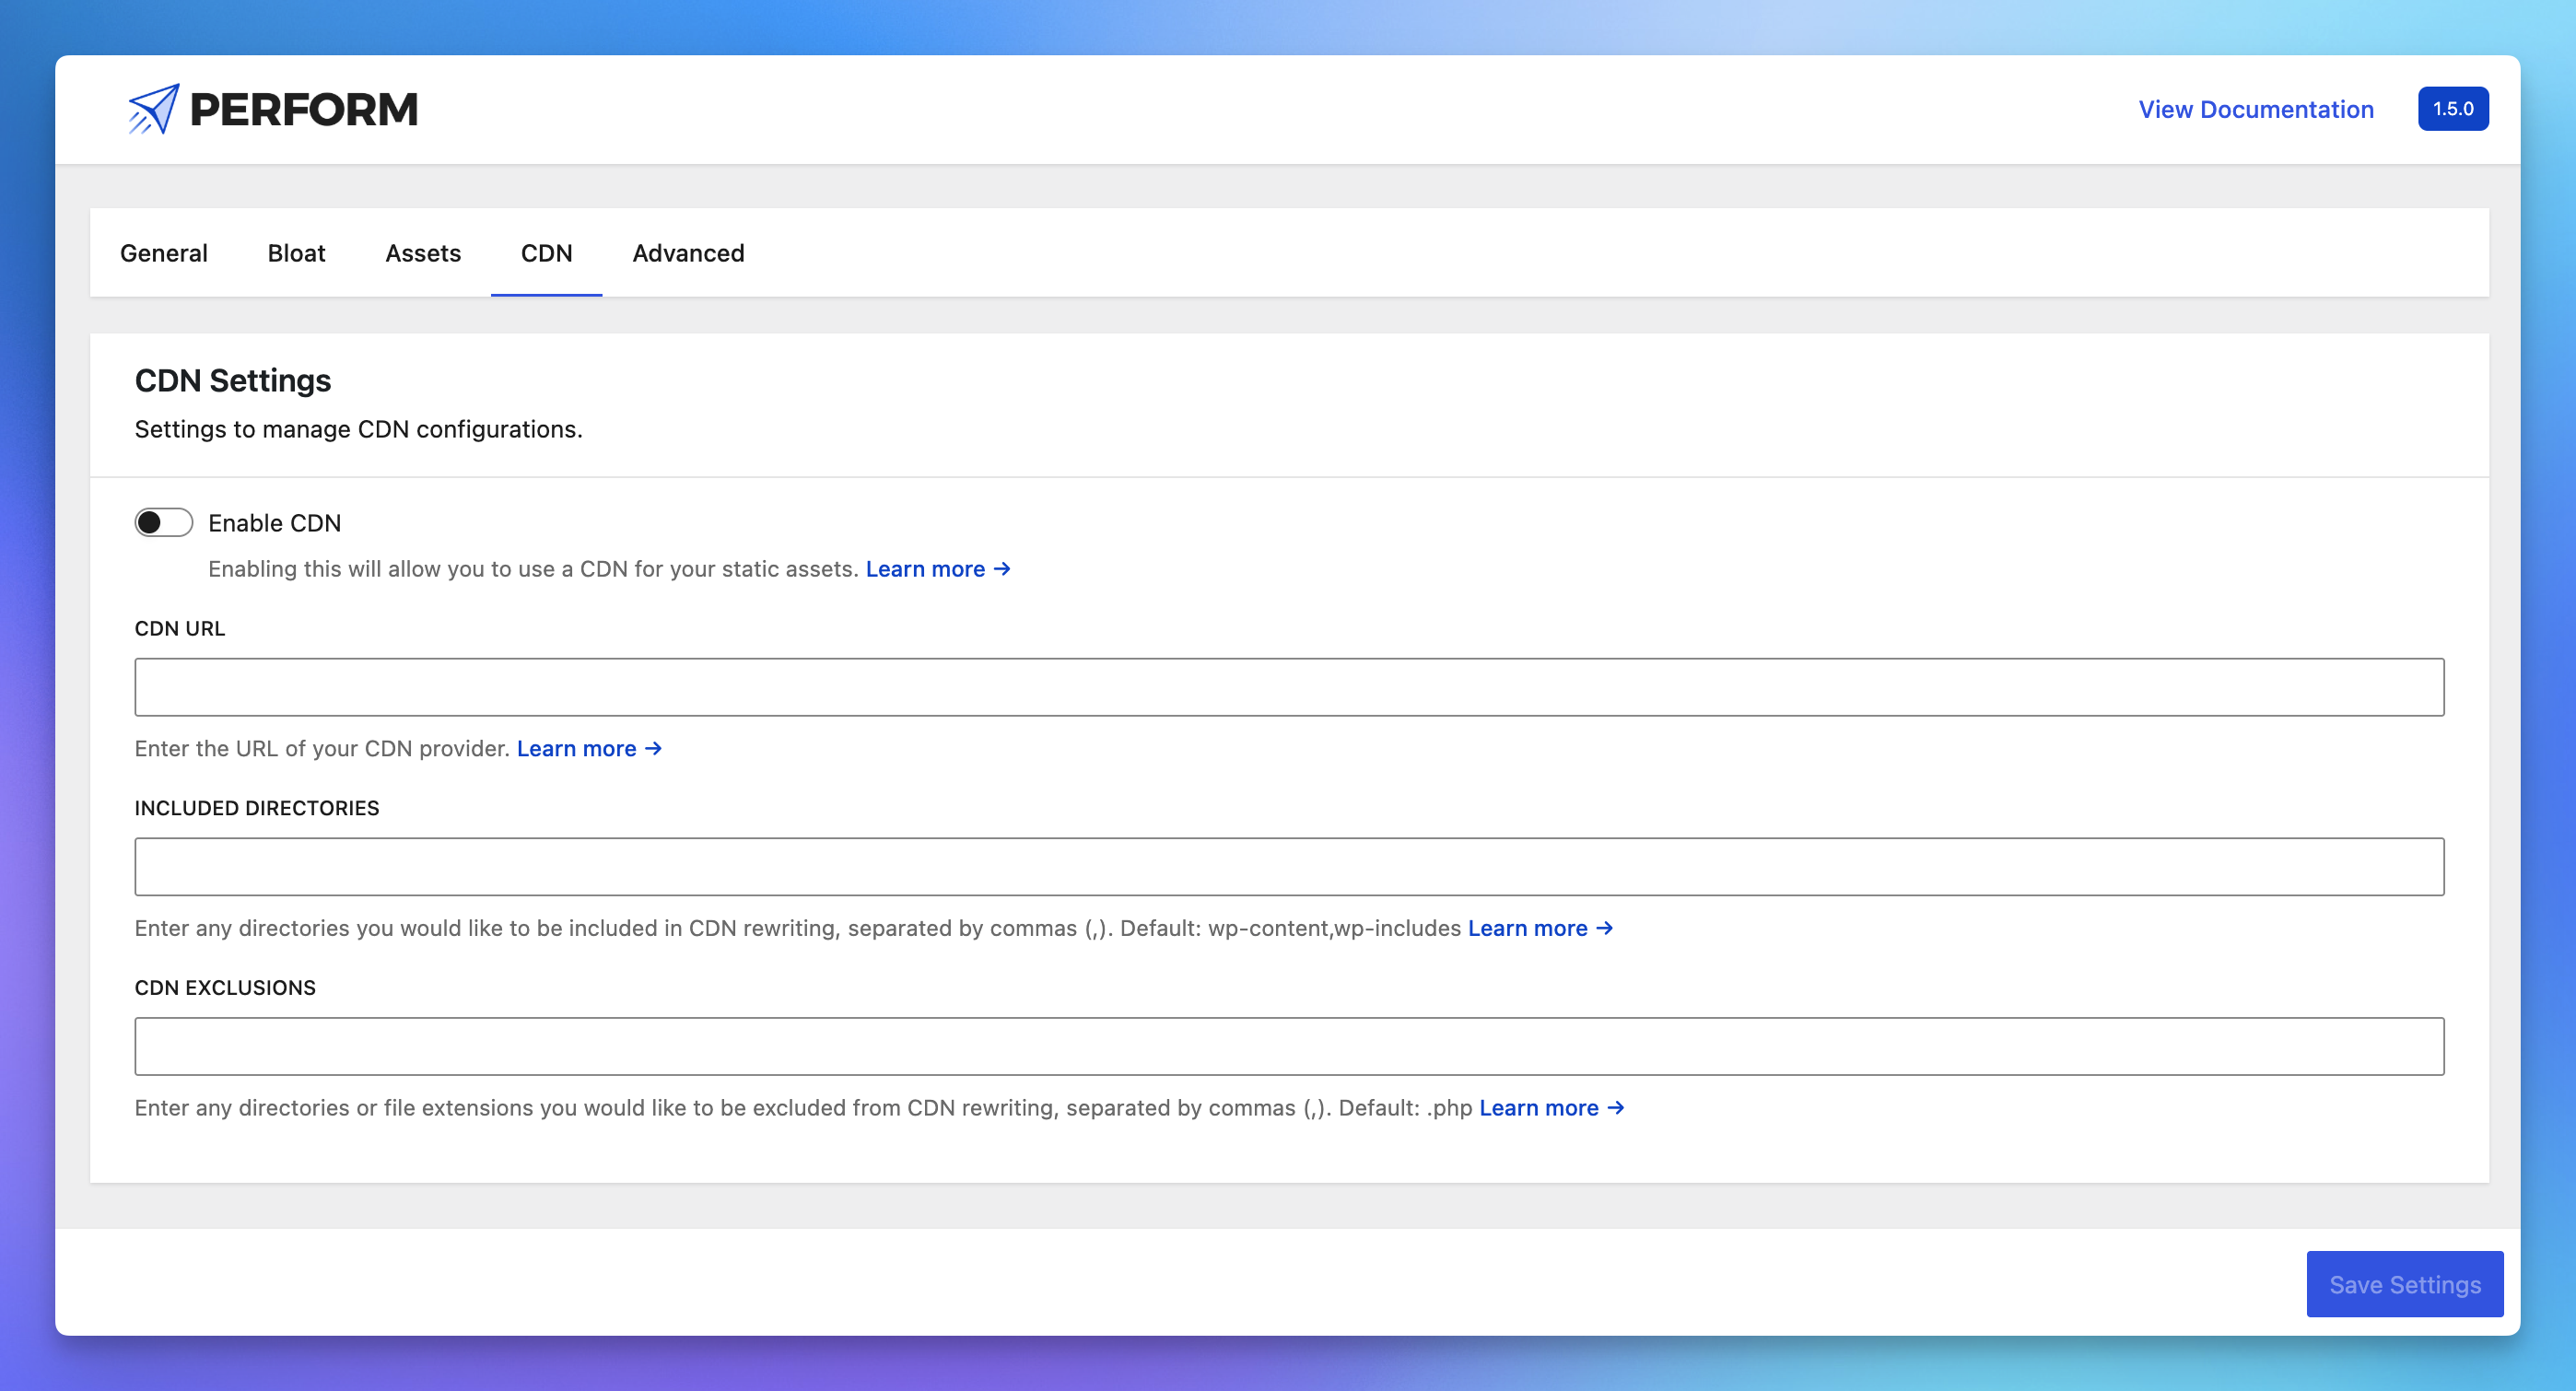Click the Enable CDN label text

tap(274, 523)
